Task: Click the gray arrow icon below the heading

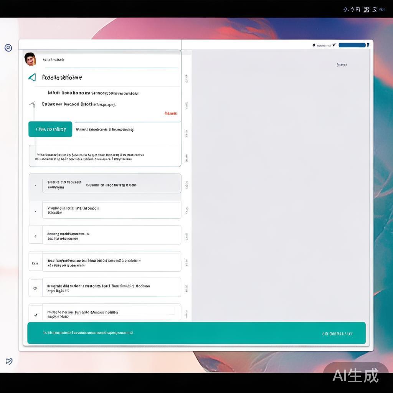Action: tap(33, 104)
